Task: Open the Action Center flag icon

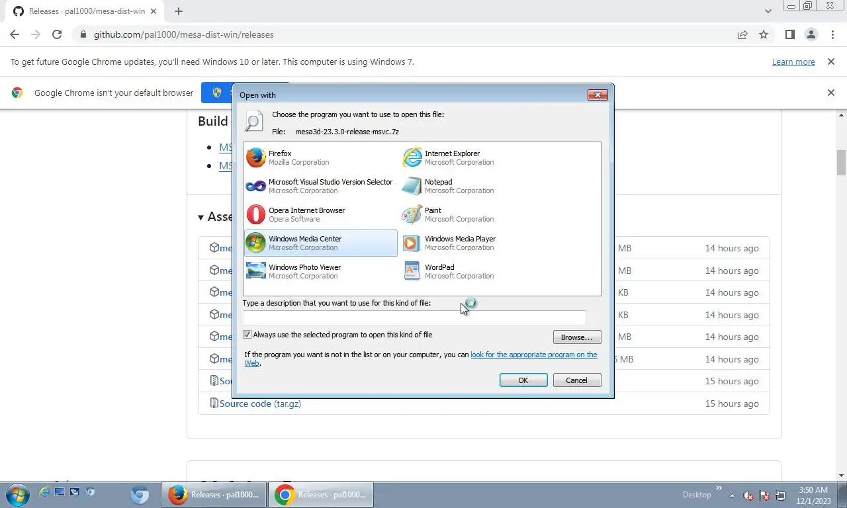Action: click(x=764, y=495)
